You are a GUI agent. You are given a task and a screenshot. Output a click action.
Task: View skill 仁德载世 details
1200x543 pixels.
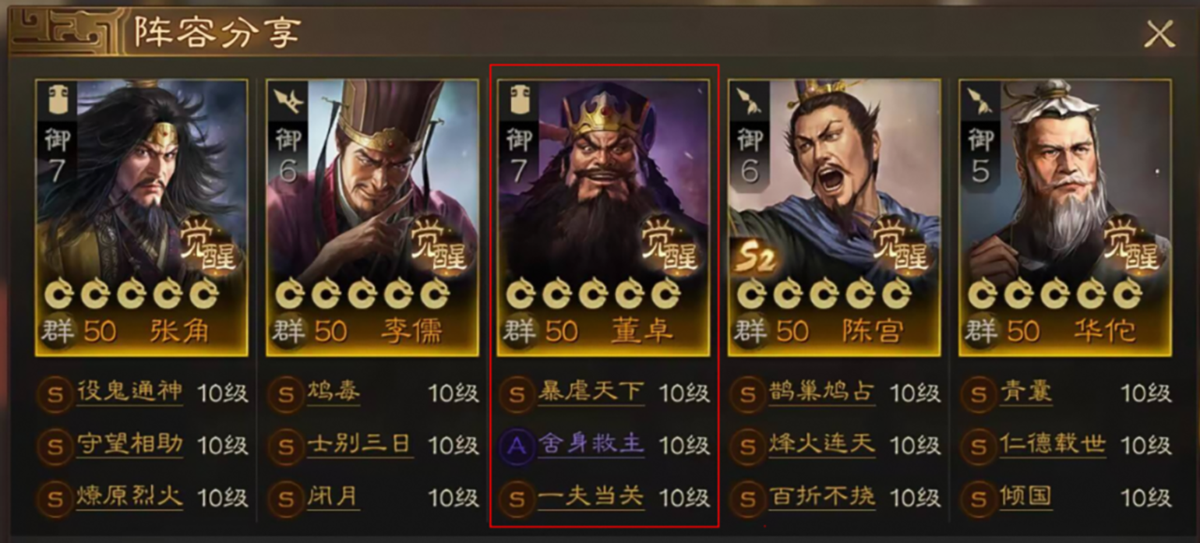coord(1052,445)
